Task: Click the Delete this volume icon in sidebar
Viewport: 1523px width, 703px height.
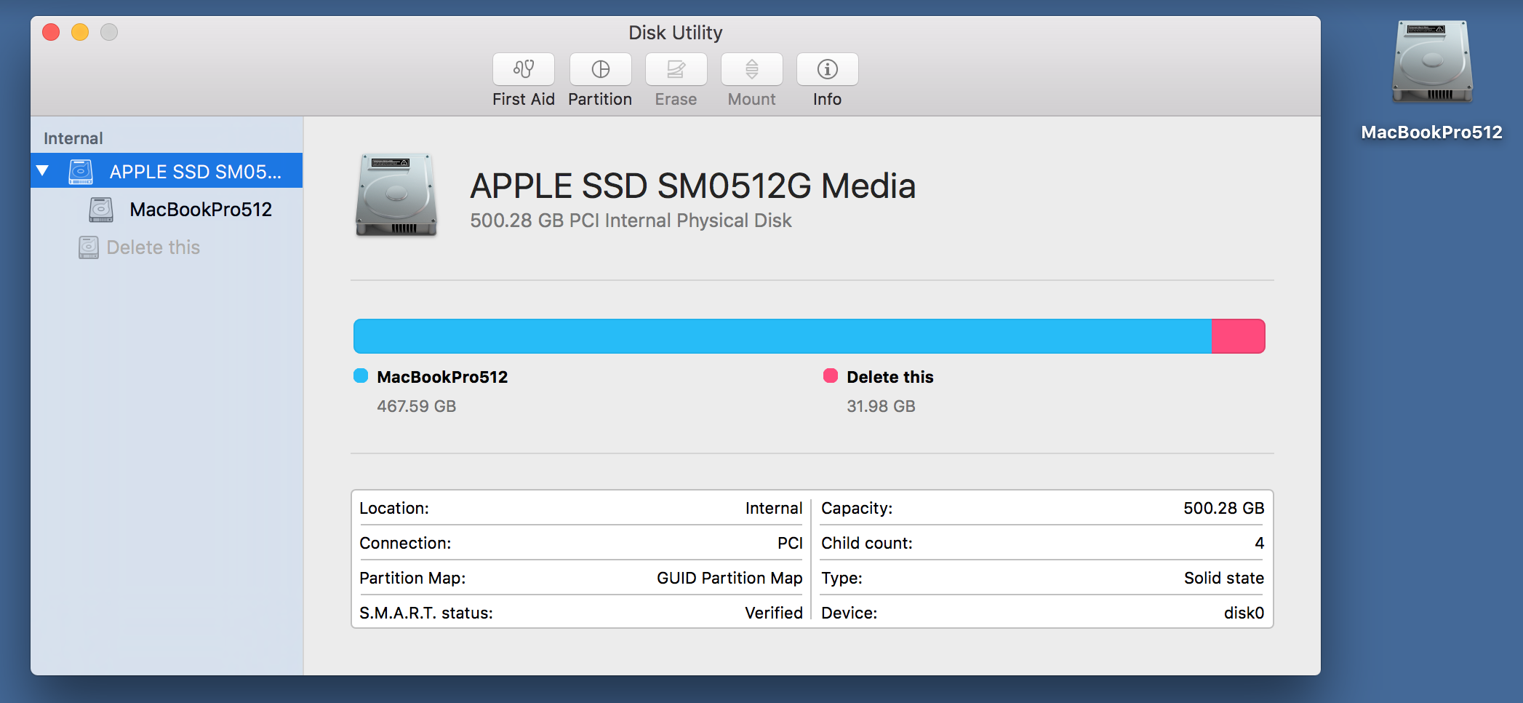Action: pyautogui.click(x=89, y=247)
